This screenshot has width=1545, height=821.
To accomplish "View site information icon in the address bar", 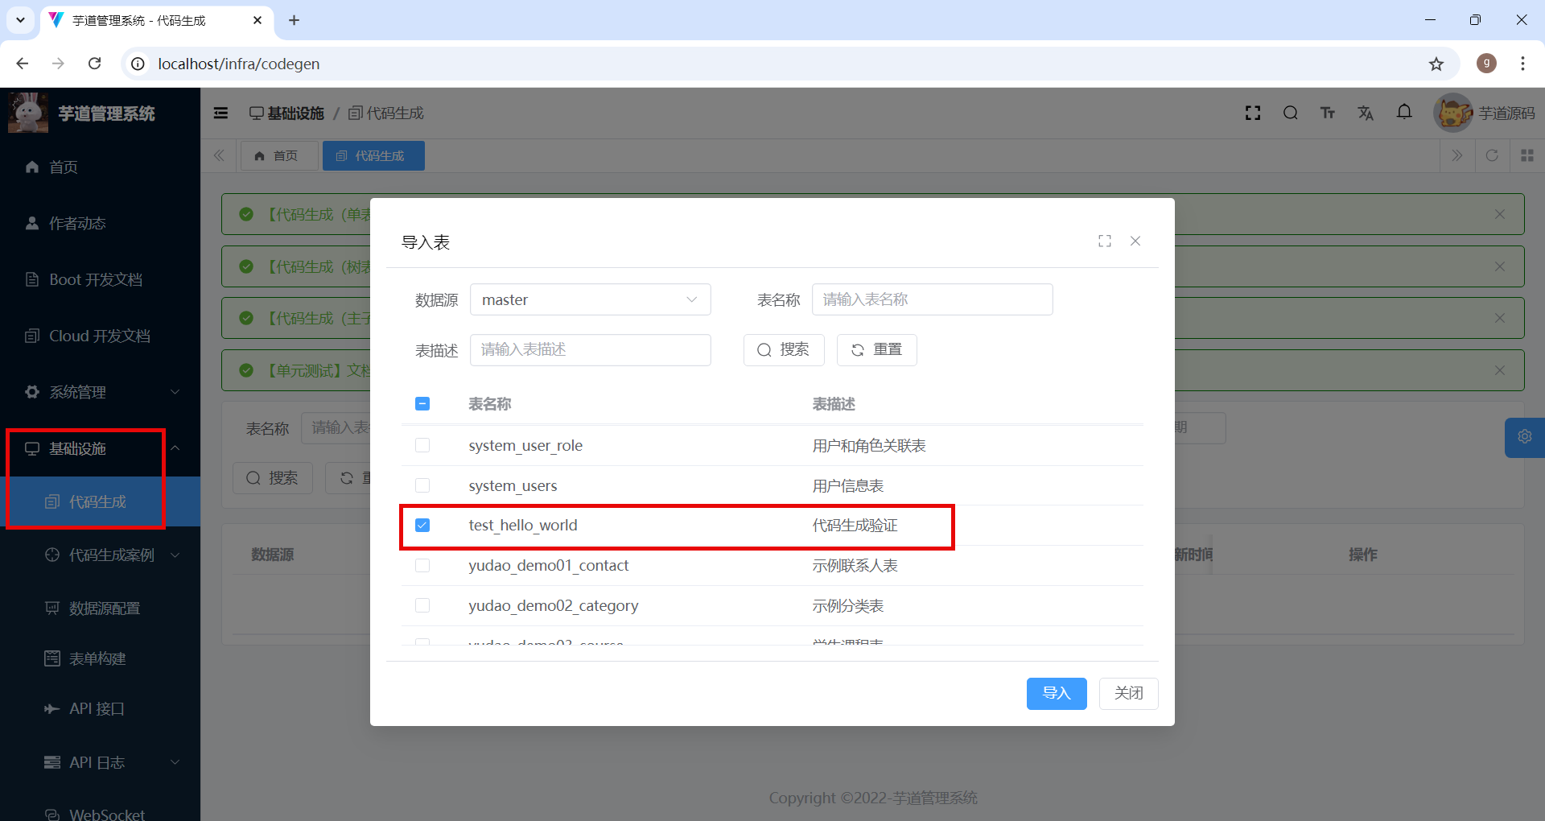I will (x=138, y=64).
